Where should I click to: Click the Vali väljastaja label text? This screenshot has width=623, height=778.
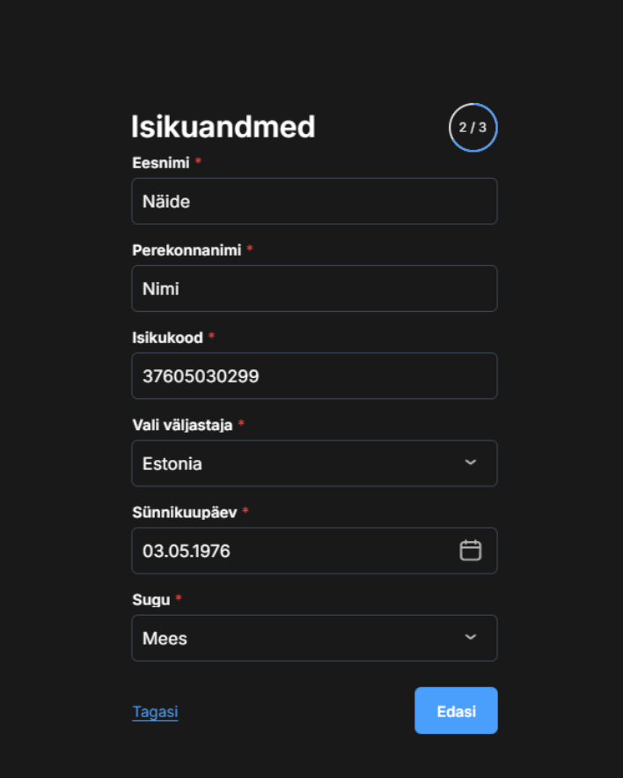click(182, 425)
